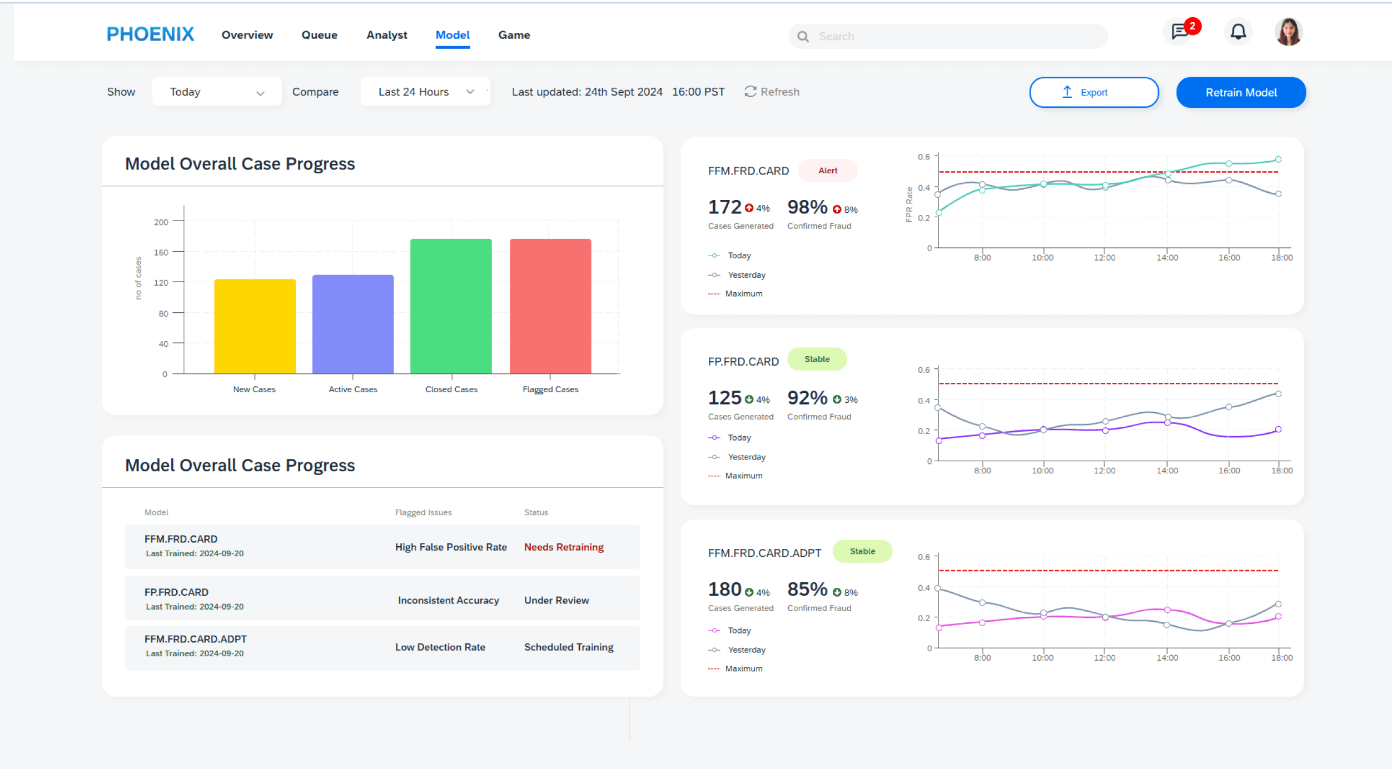Expand the Compare Last 24 Hours dropdown
This screenshot has height=769, width=1392.
(x=425, y=92)
